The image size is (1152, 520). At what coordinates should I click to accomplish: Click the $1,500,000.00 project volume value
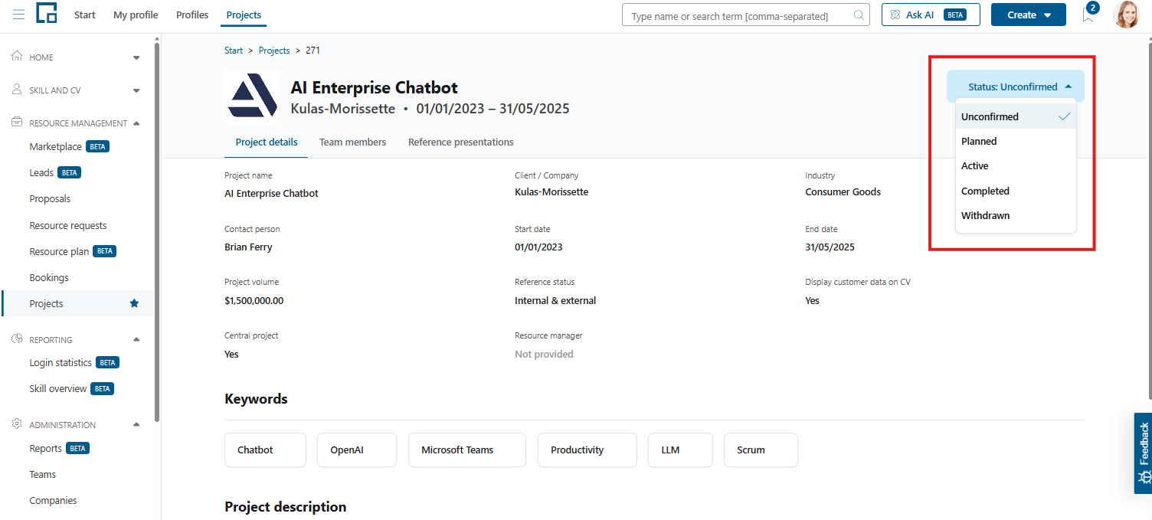(x=254, y=300)
